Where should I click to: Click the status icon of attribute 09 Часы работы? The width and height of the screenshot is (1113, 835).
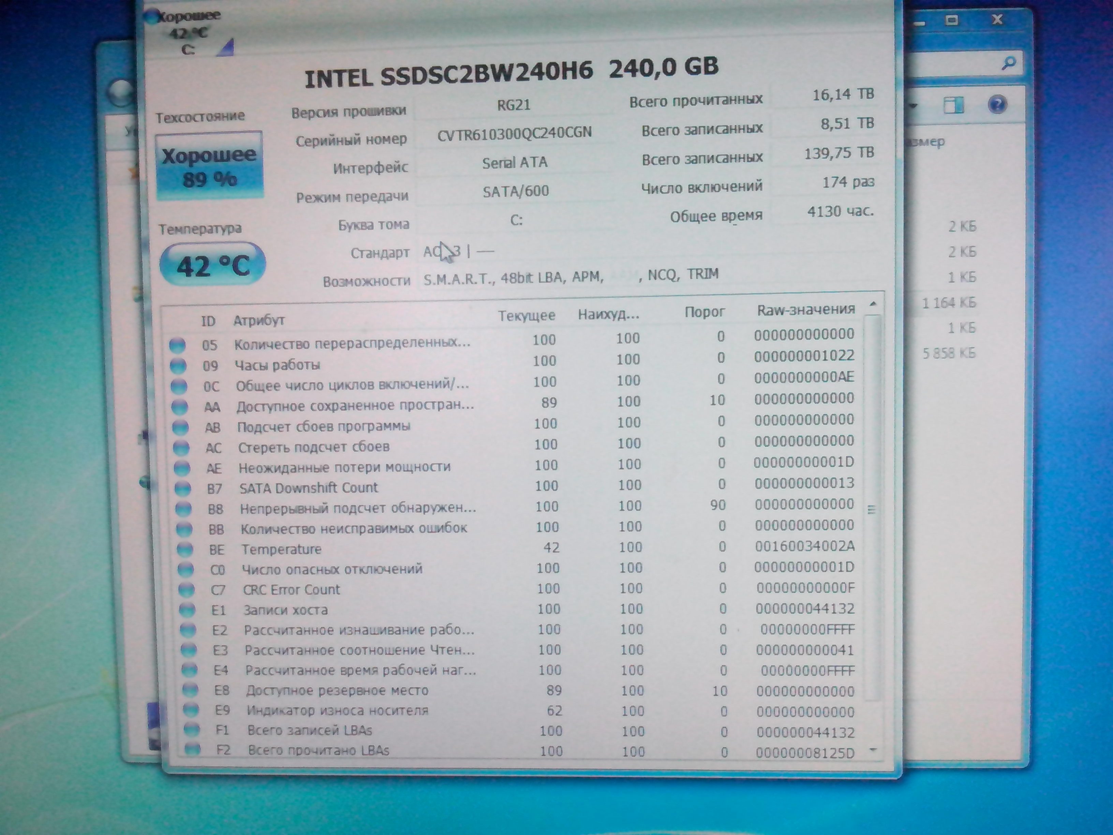[x=178, y=366]
